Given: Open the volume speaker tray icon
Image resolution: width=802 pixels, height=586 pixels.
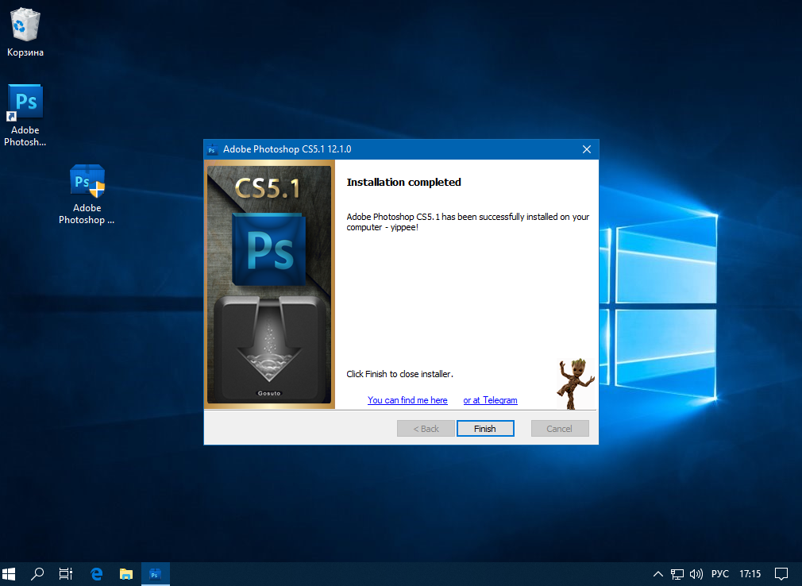Looking at the screenshot, I should (696, 574).
